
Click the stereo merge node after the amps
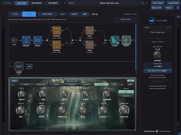click(72, 40)
